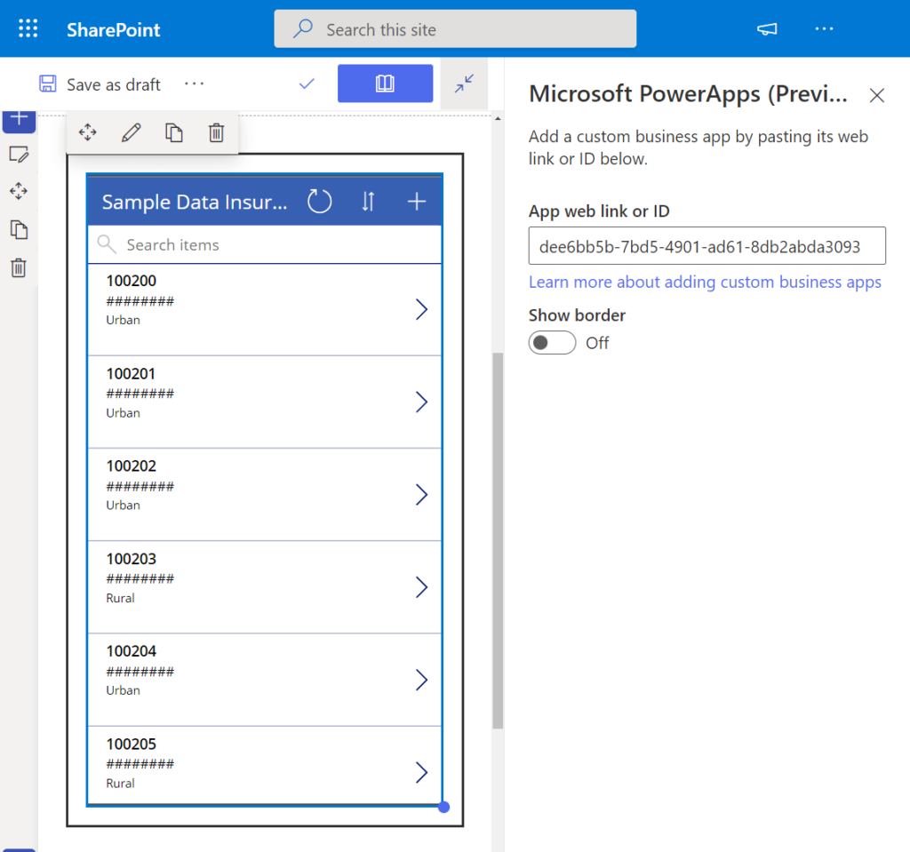
Task: Click the move section icon in left rail
Action: click(x=19, y=191)
